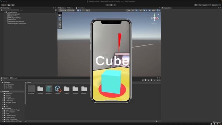Expand the AR Foundation package folder
Screen dimensions: 222x125
tap(2, 112)
